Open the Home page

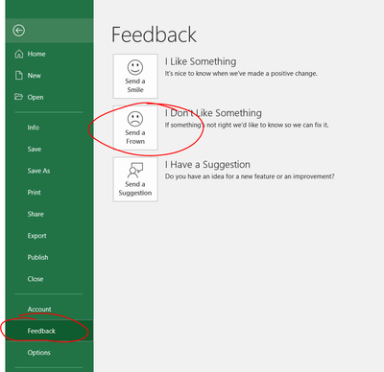click(36, 54)
